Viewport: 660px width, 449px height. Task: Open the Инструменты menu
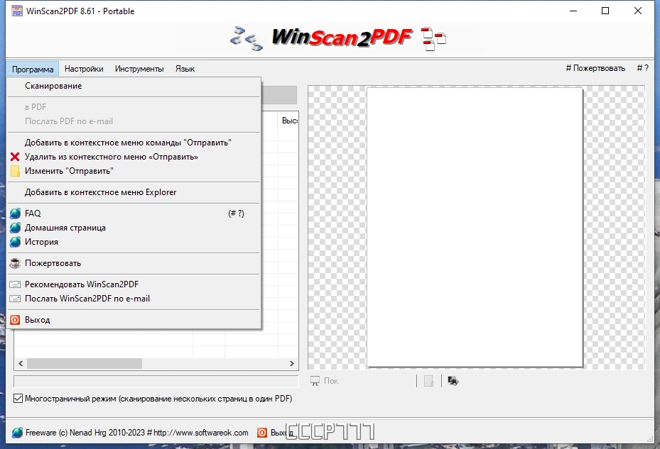(x=139, y=69)
